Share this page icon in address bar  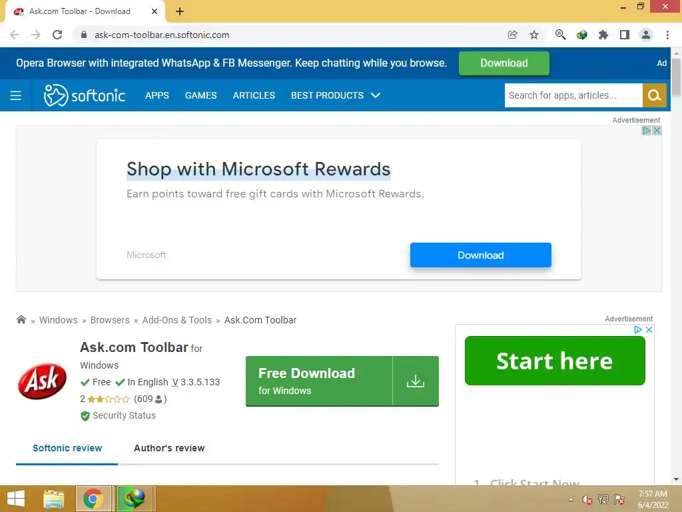point(513,35)
